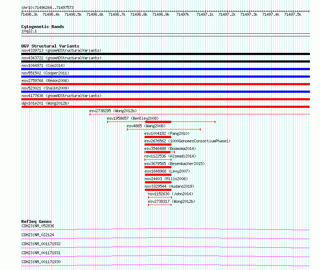Click the CDH23|NM_001171930 transcript label
This screenshot has height=270, width=320.
pyautogui.click(x=41, y=262)
